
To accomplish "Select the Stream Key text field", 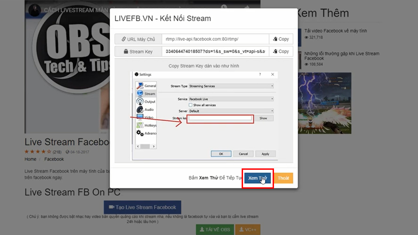I will click(215, 52).
